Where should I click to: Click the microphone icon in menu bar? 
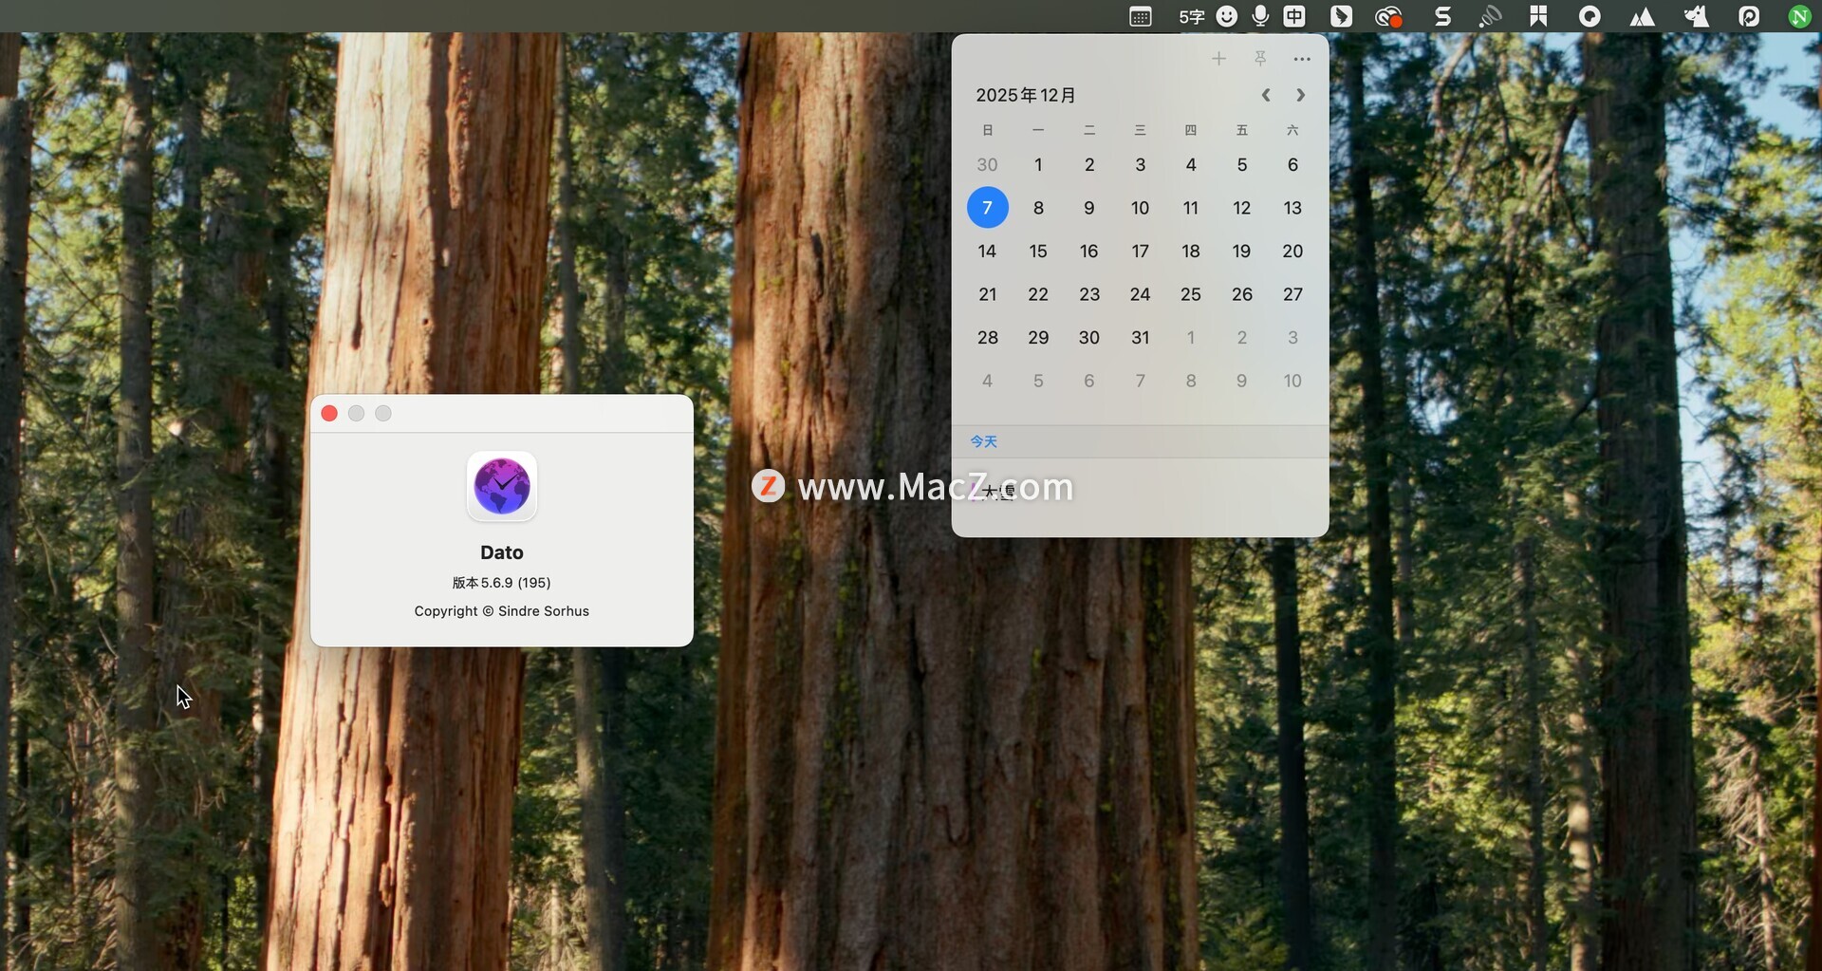coord(1260,16)
